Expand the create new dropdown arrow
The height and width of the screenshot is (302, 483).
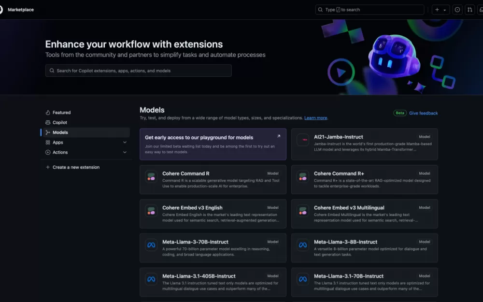[444, 10]
